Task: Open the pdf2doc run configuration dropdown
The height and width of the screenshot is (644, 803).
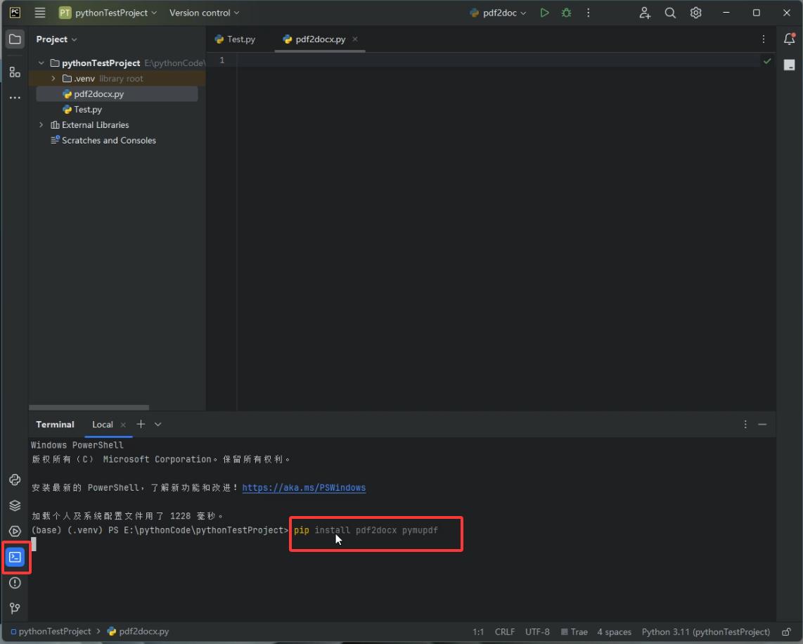Action: [498, 13]
